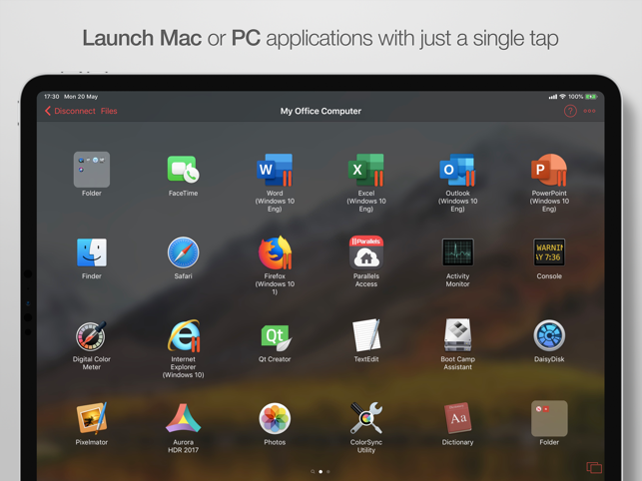The height and width of the screenshot is (481, 642).
Task: Open the top-left Folder with small icons
Action: 91,170
